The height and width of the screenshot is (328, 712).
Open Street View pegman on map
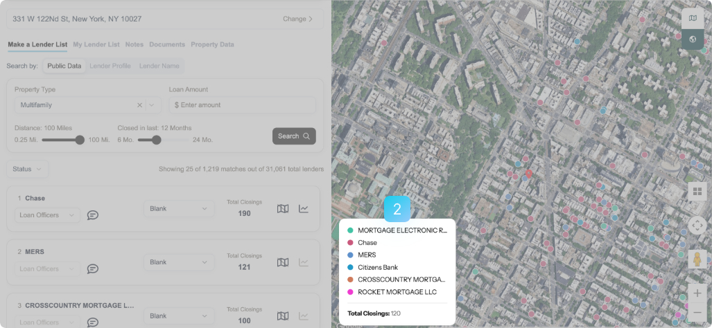pyautogui.click(x=697, y=259)
